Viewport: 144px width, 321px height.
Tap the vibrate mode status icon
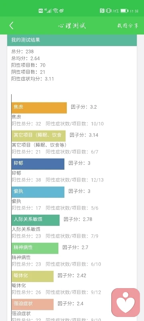point(108,11)
